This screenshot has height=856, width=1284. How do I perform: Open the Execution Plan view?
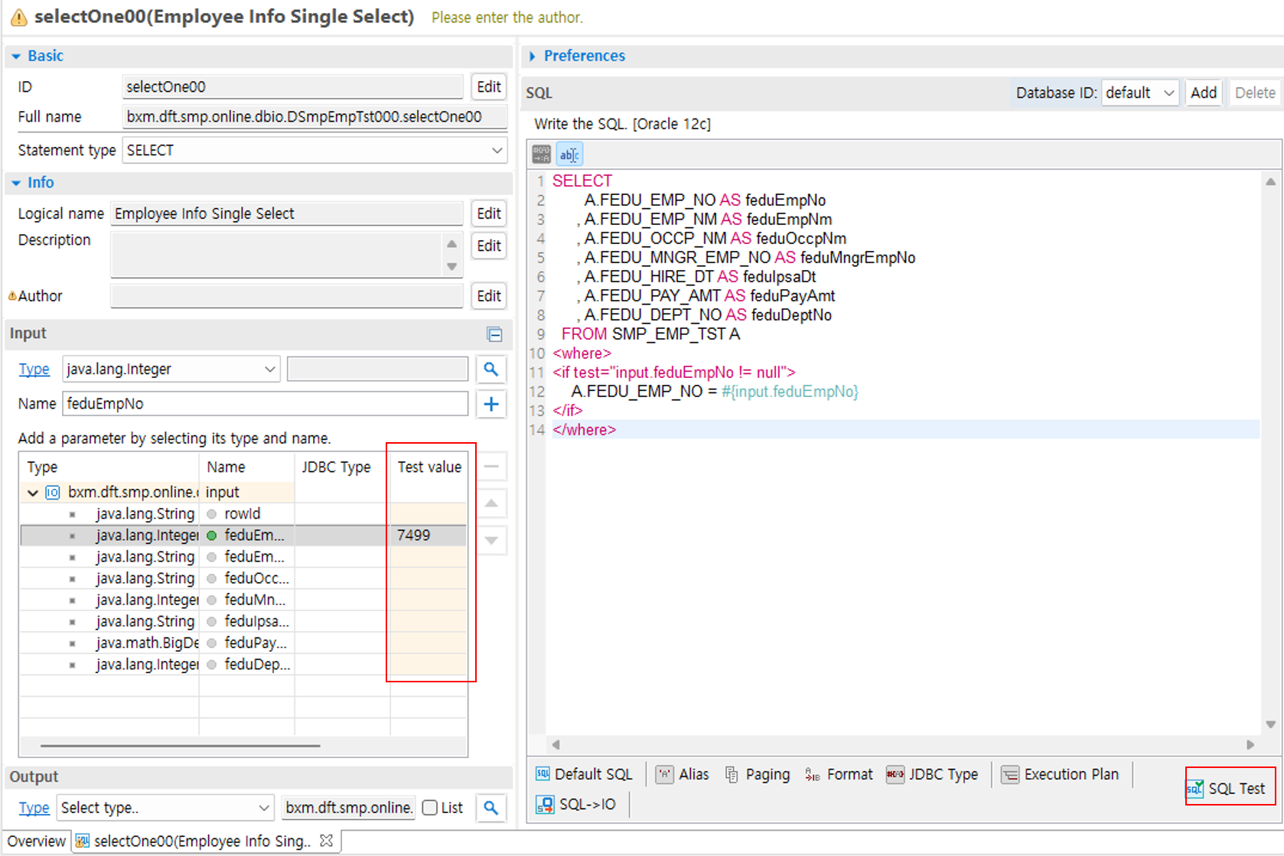tap(1061, 773)
